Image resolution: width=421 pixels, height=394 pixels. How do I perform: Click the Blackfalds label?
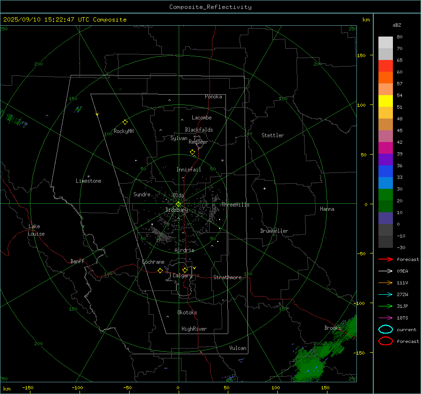[x=199, y=130]
